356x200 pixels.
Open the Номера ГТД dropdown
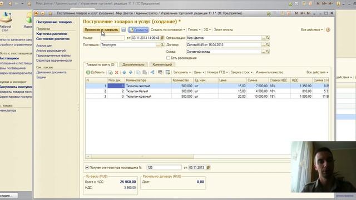tap(217, 72)
